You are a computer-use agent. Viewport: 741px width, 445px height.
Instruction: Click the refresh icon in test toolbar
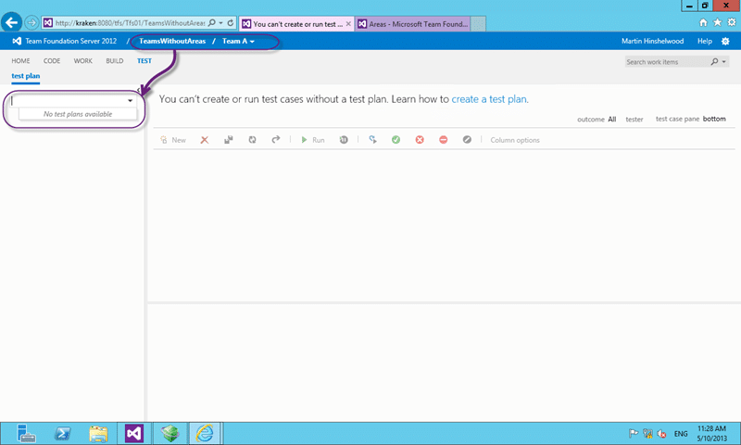click(252, 140)
